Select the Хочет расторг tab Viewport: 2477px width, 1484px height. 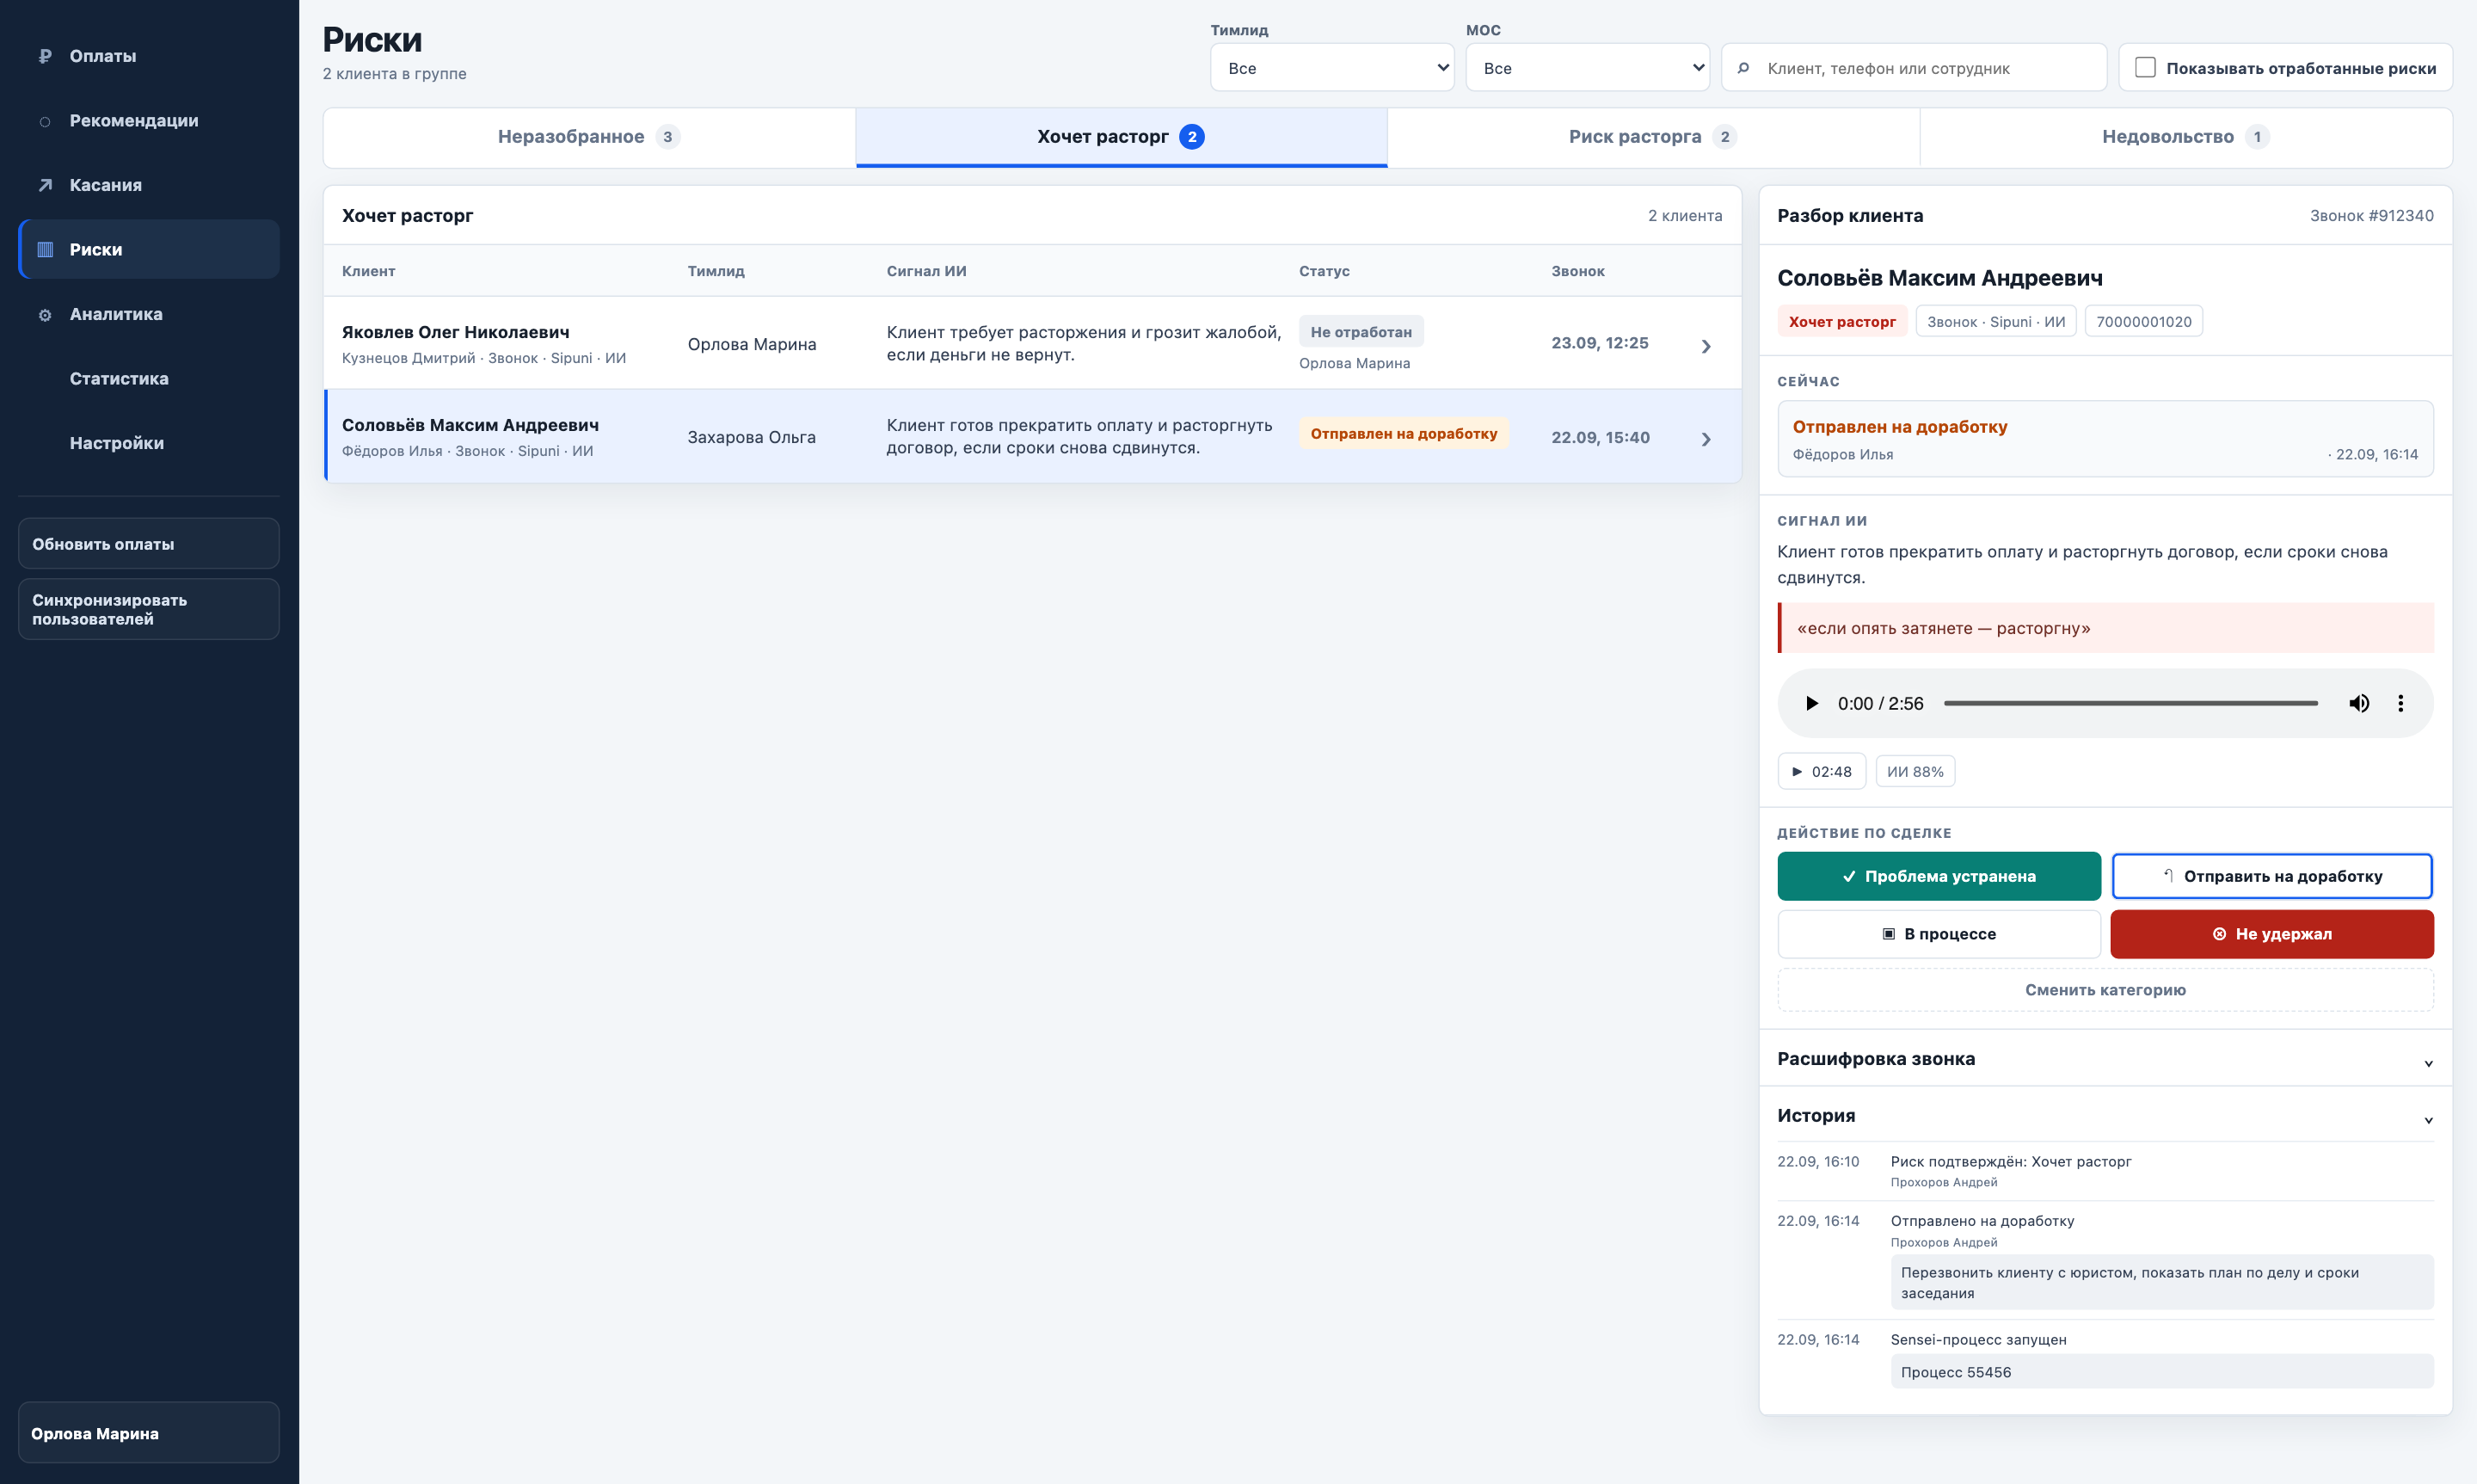(1121, 137)
